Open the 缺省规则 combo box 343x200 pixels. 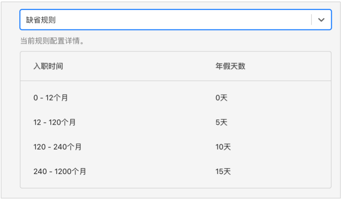click(x=176, y=20)
